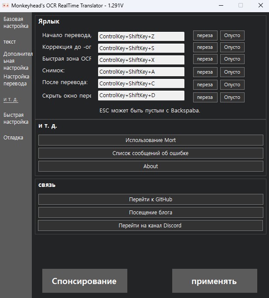Click переза button for Быстрая зона OCR
269x298 pixels.
point(205,59)
